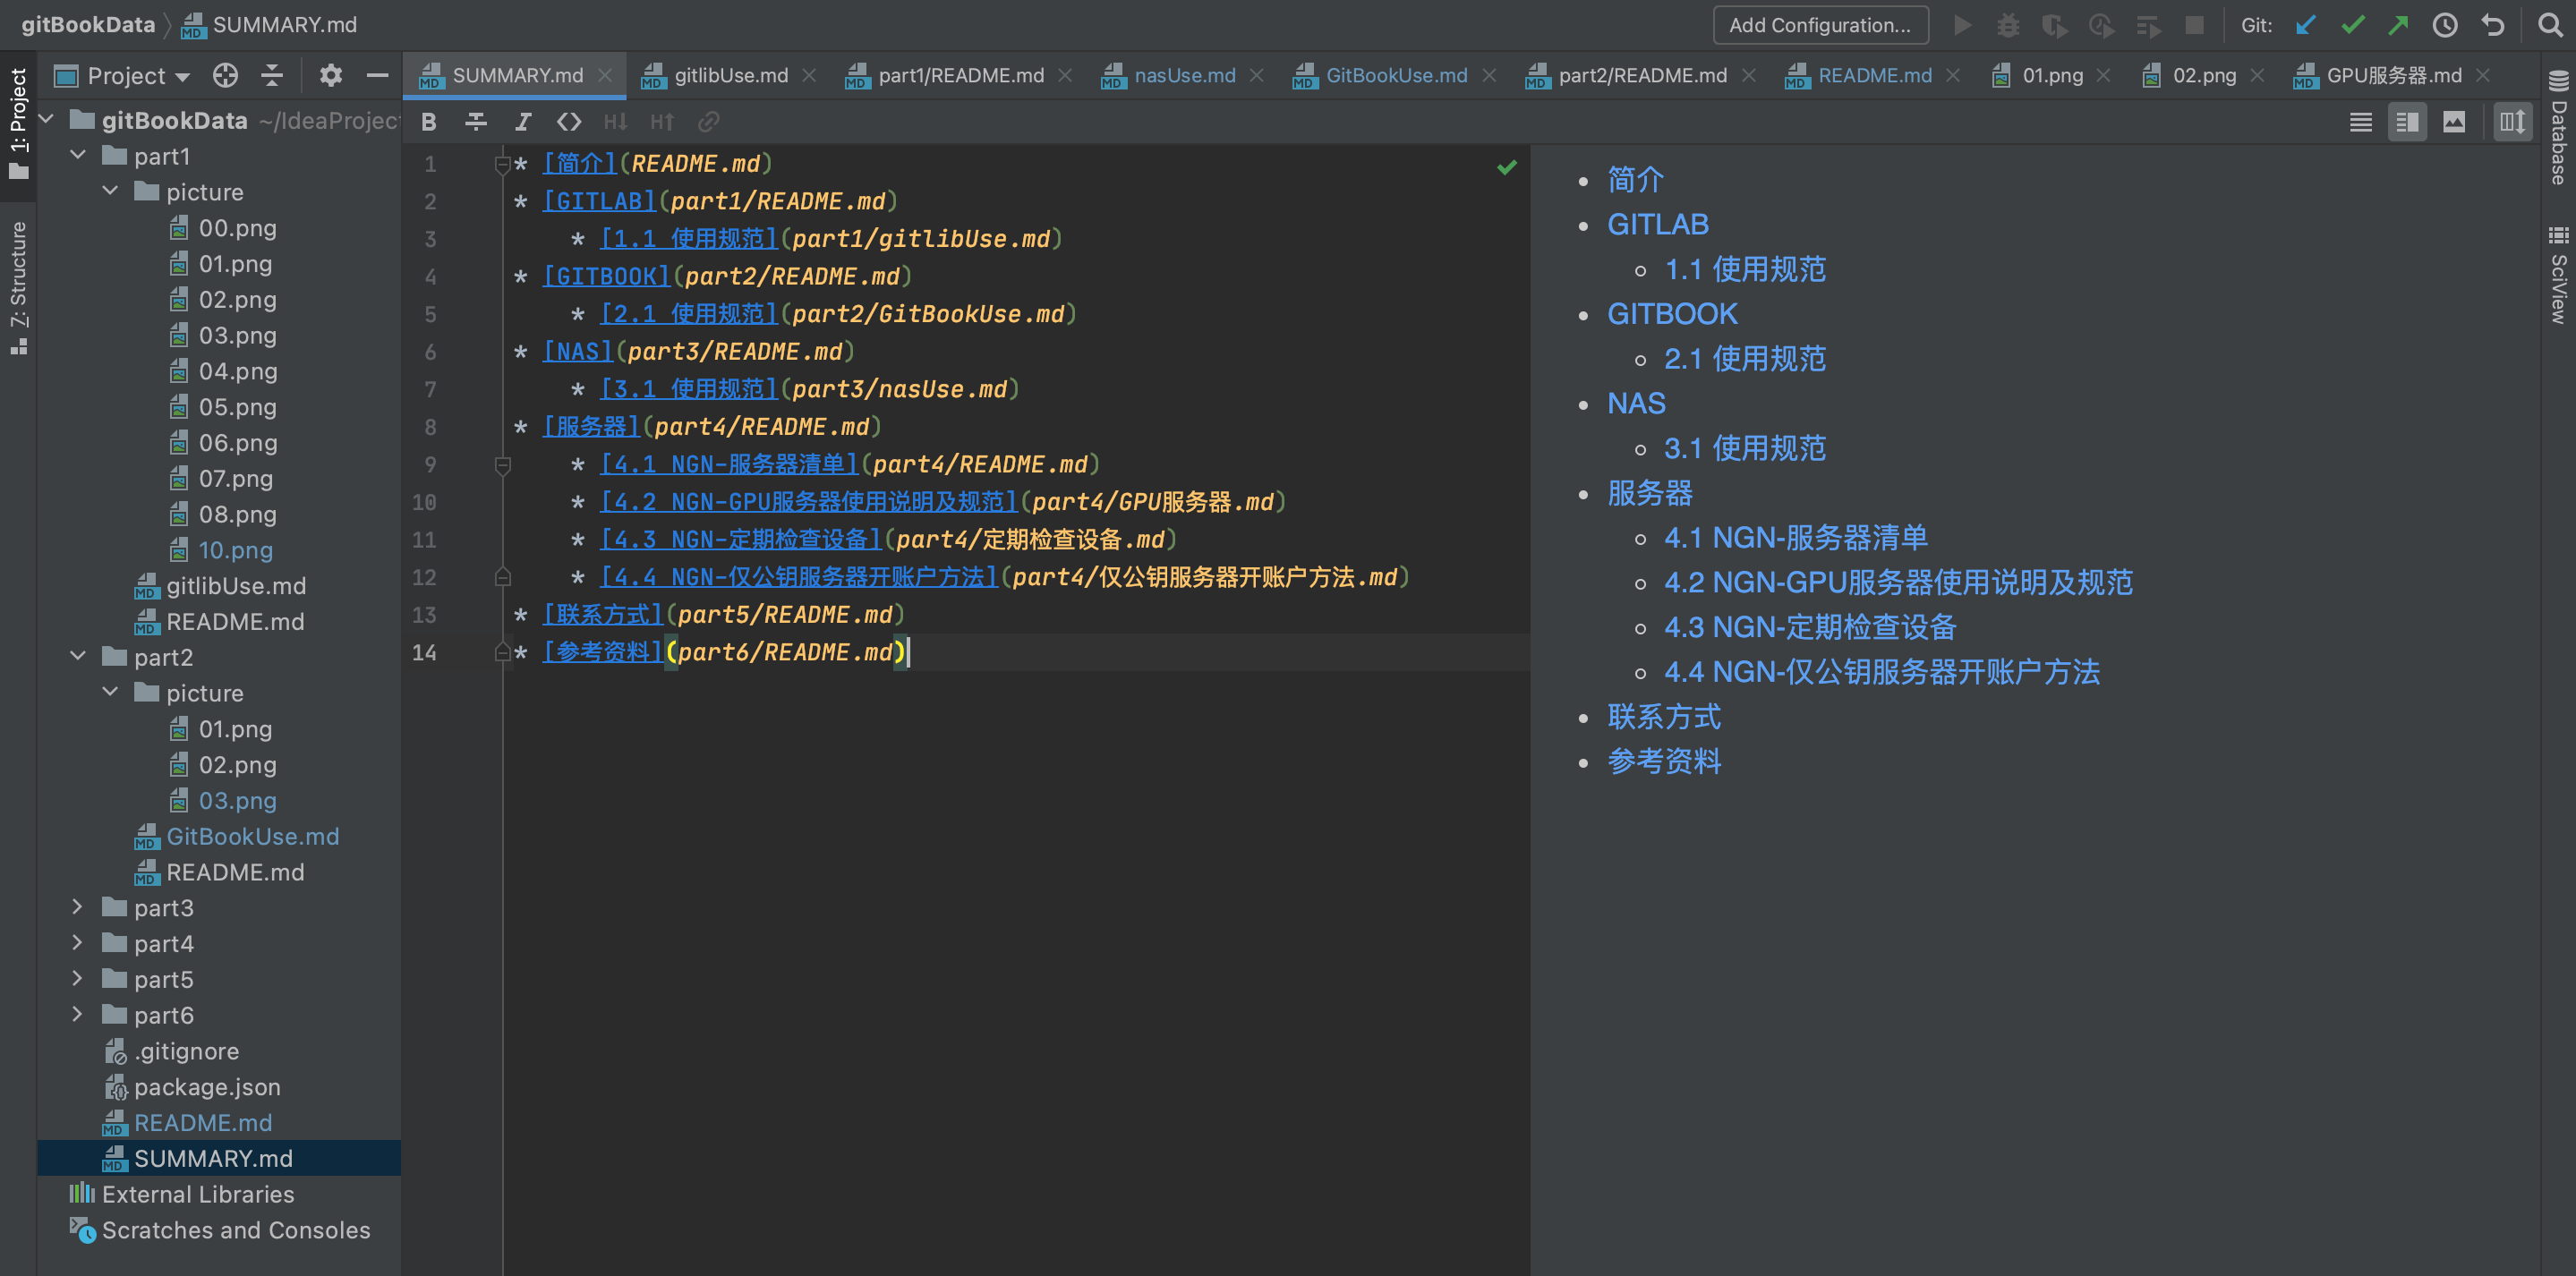The height and width of the screenshot is (1276, 2576).
Task: Apply strikethrough formatting
Action: pyautogui.click(x=476, y=122)
